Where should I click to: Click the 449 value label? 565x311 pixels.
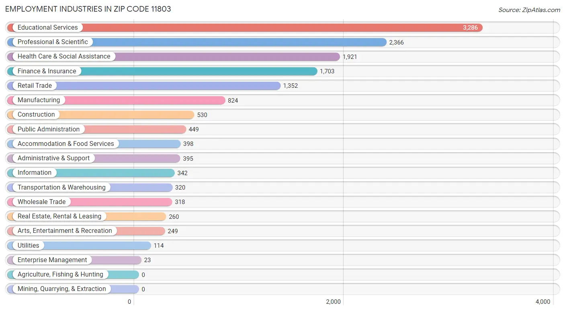click(194, 129)
